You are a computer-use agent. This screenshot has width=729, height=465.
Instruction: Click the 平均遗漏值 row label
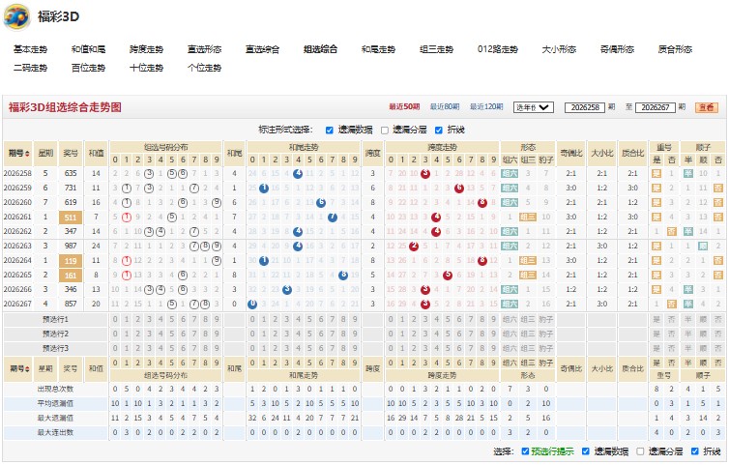click(x=55, y=404)
